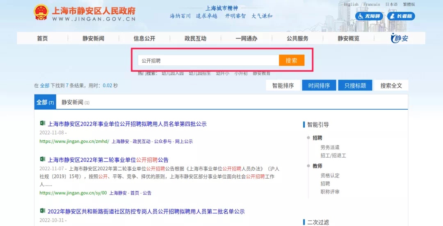Click date text 2022-10-31

pos(52,220)
